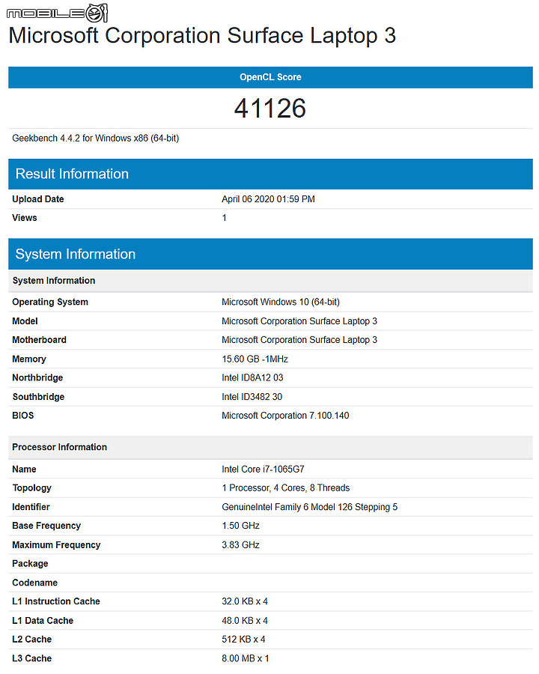Image resolution: width=539 pixels, height=674 pixels.
Task: Click the blue 'System Information' section header
Action: (270, 254)
